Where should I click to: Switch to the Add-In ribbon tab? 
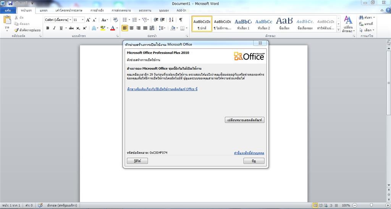pos(181,10)
